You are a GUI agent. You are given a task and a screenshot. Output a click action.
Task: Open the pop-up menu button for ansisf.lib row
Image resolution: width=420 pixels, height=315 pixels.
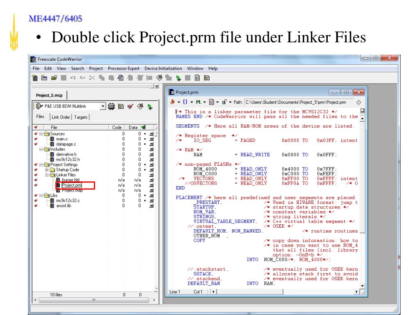[x=151, y=206]
